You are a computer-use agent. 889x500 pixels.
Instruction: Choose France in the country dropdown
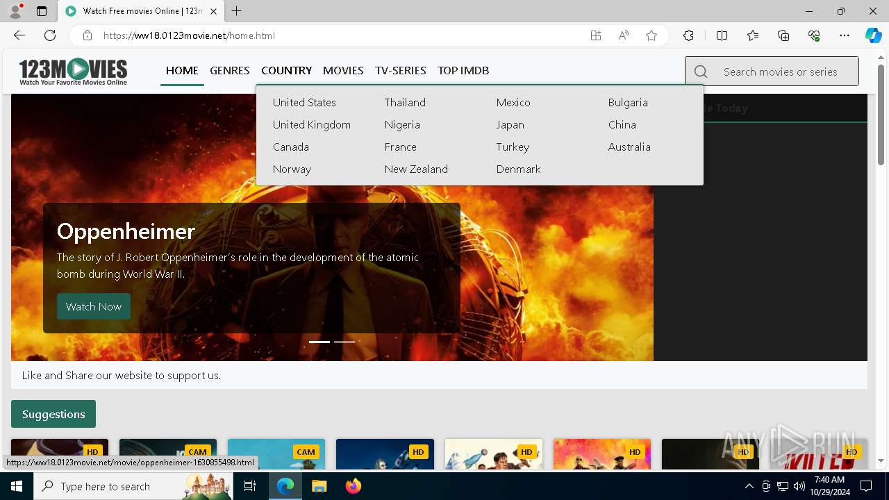click(x=401, y=147)
